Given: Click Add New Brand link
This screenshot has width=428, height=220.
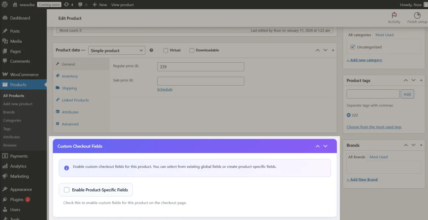Looking at the screenshot, I should [362, 180].
